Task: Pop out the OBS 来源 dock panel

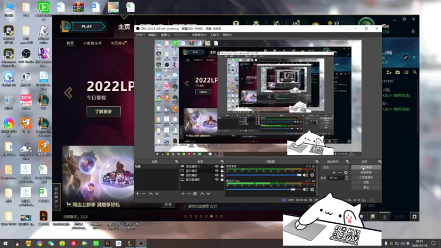Action: pyautogui.click(x=222, y=161)
